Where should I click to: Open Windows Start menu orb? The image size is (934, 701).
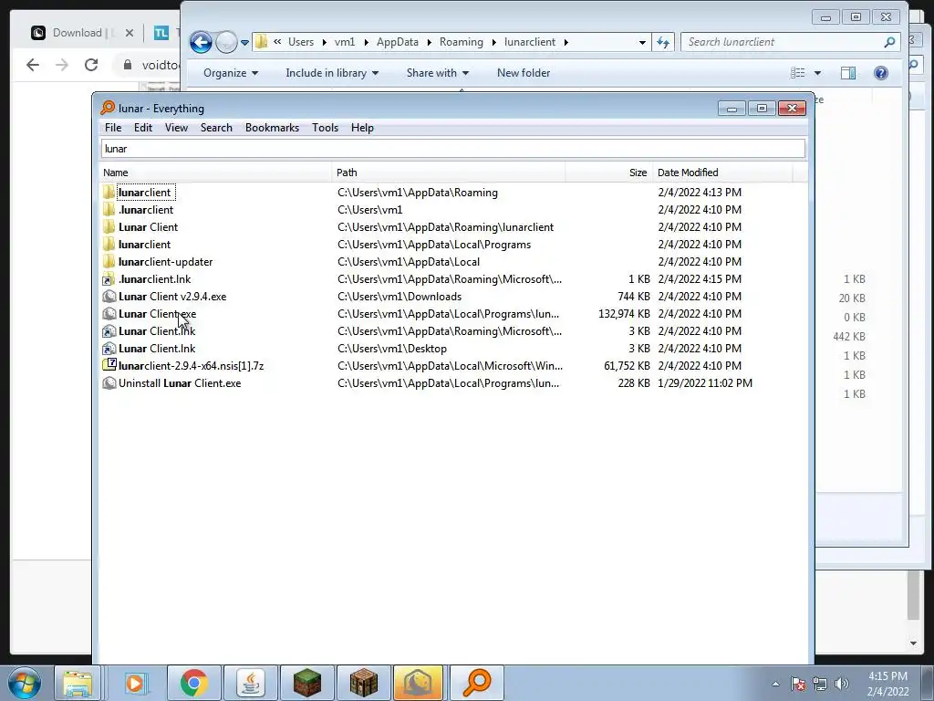25,683
